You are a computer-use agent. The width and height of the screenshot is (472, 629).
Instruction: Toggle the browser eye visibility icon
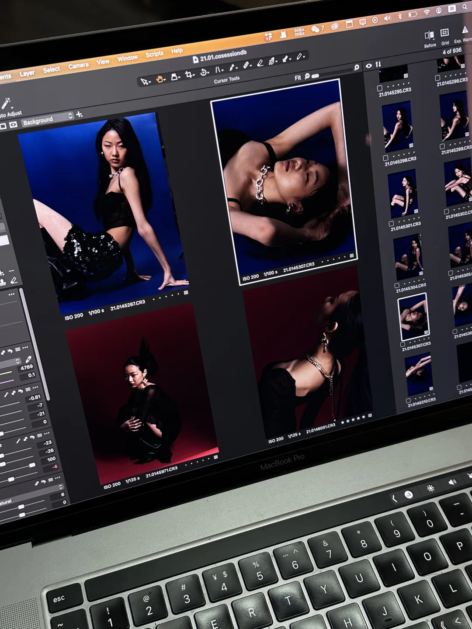[x=369, y=66]
